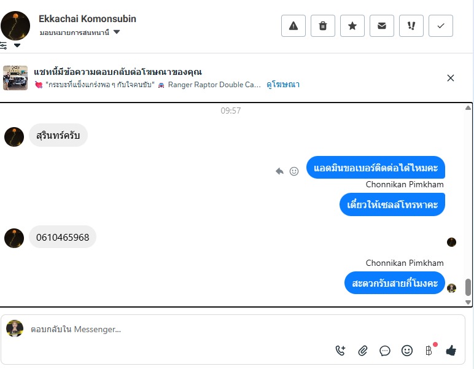
Task: Expand the assign conversation dropdown
Action: [117, 32]
